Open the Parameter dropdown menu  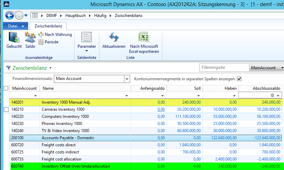pos(86,51)
